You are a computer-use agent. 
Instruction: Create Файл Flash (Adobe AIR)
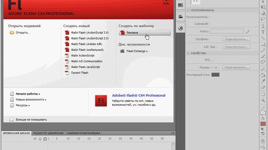(84, 44)
